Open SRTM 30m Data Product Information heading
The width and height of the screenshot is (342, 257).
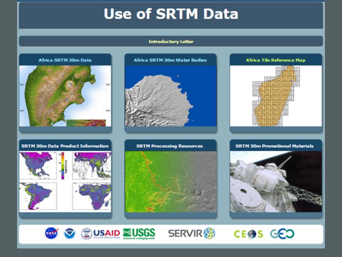point(65,146)
